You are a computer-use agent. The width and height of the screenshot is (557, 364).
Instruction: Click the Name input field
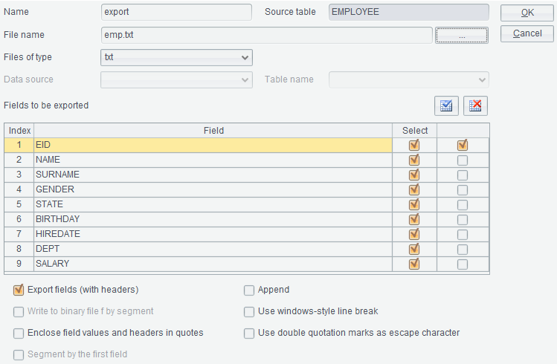(x=176, y=12)
